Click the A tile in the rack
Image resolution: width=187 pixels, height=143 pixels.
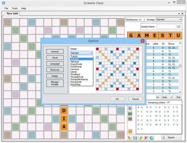(139, 35)
